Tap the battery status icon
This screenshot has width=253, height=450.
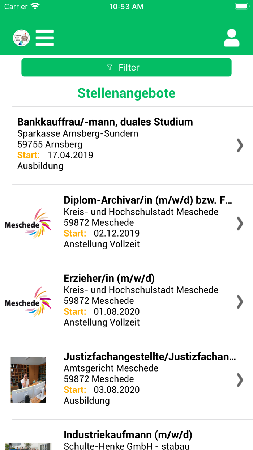pyautogui.click(x=241, y=7)
